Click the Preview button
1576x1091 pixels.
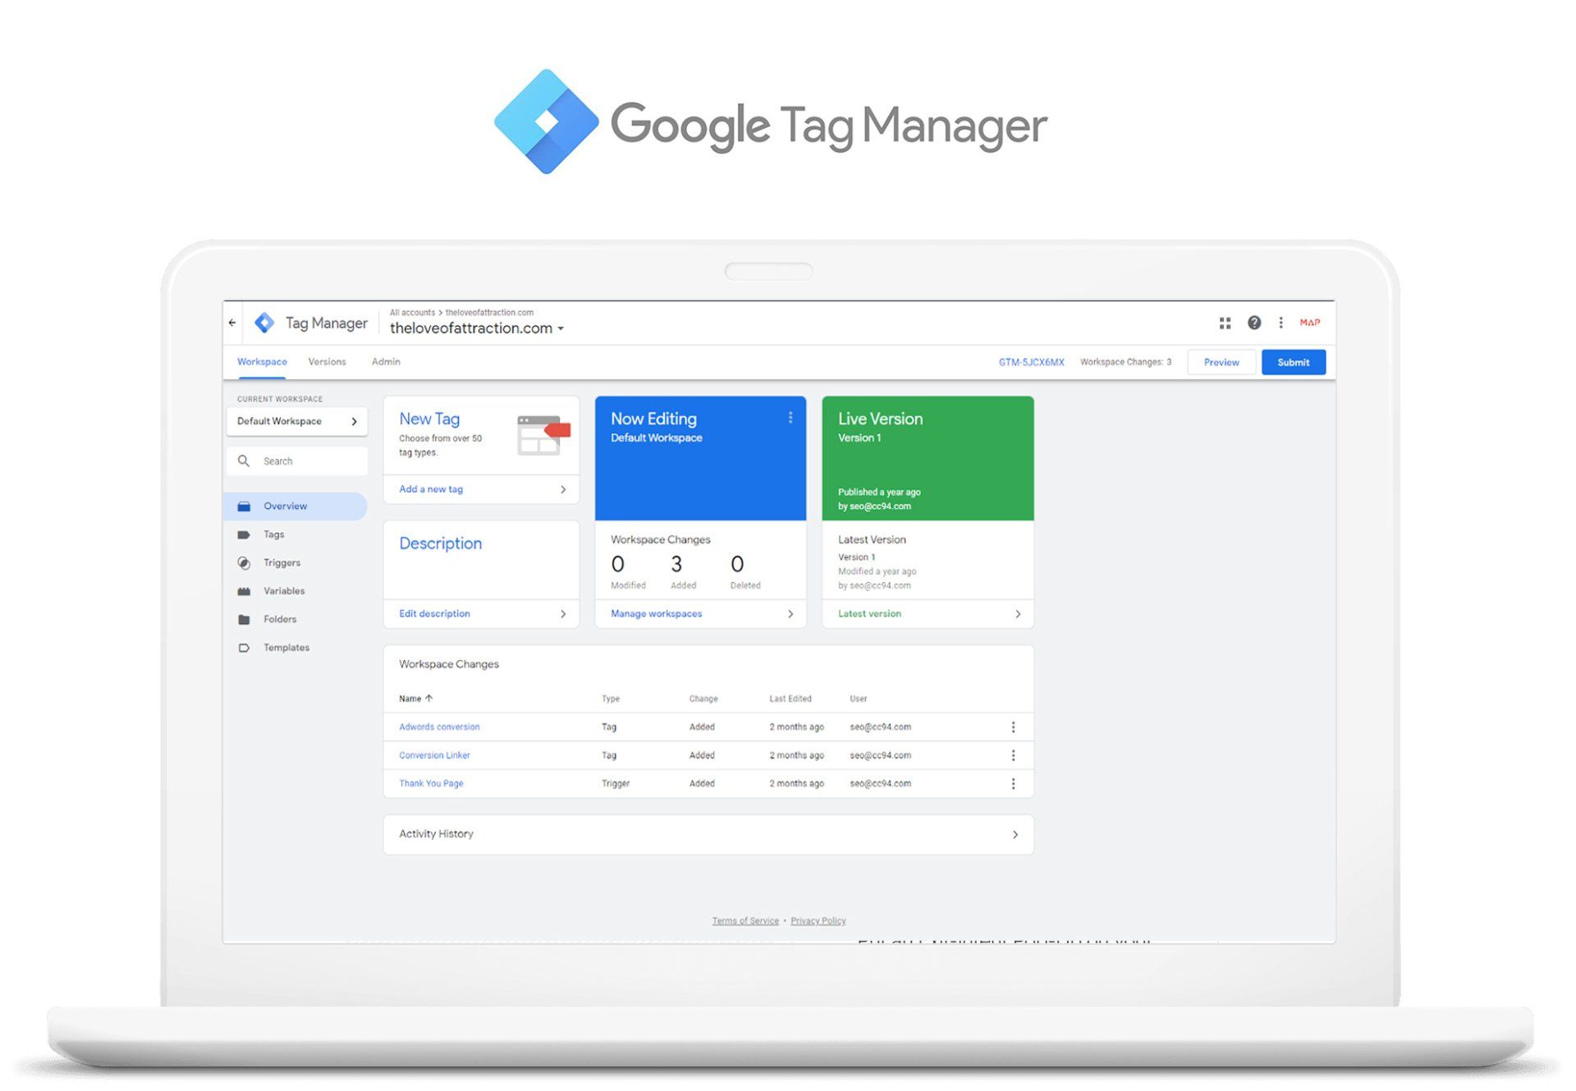[1221, 363]
